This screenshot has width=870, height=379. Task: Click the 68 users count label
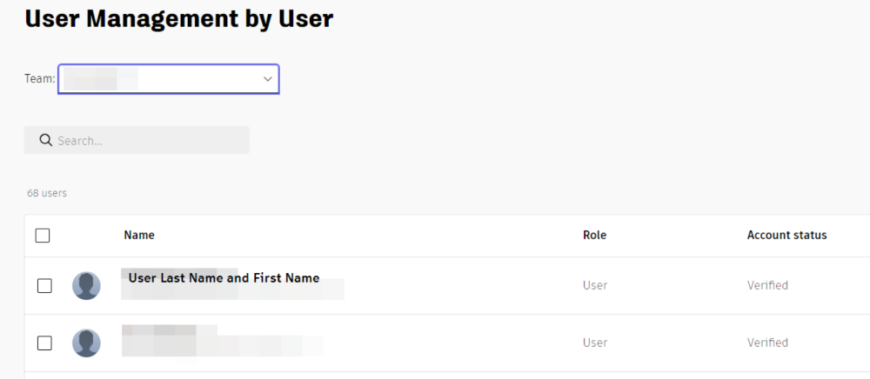(x=47, y=193)
